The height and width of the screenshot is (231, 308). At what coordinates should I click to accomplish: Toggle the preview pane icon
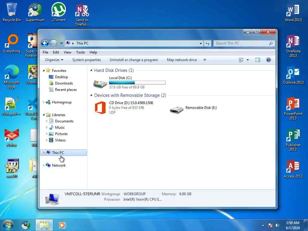(258, 60)
